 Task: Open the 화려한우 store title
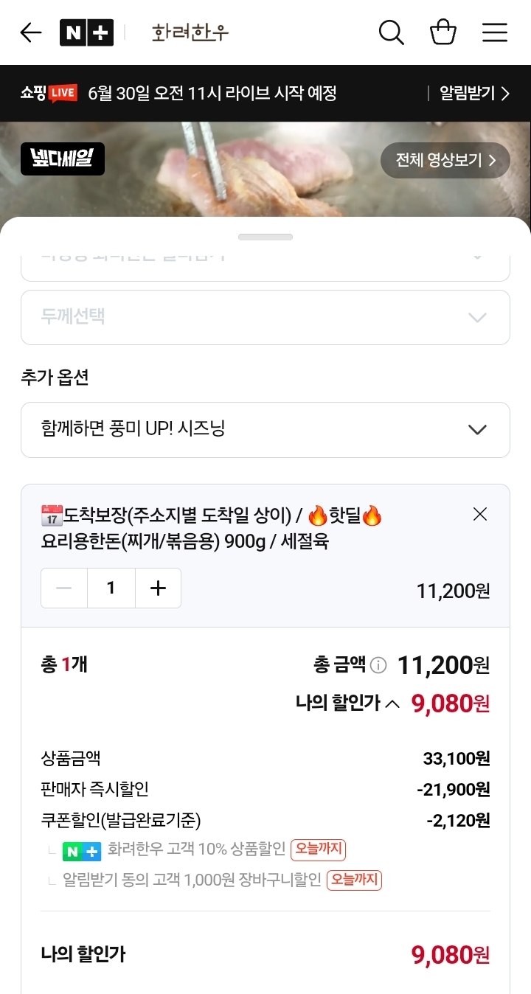click(x=190, y=32)
